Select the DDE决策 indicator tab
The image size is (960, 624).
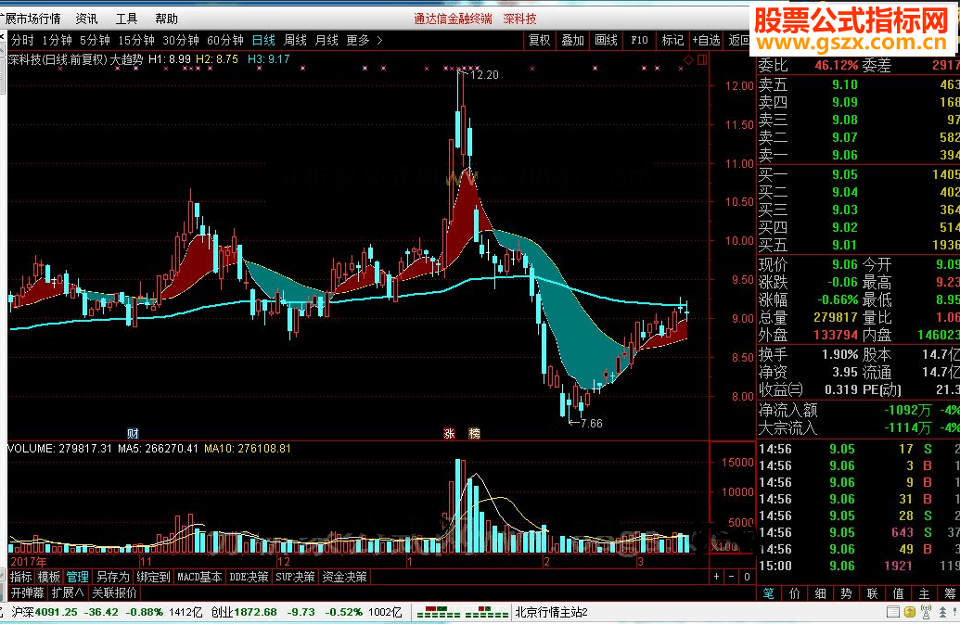point(249,577)
